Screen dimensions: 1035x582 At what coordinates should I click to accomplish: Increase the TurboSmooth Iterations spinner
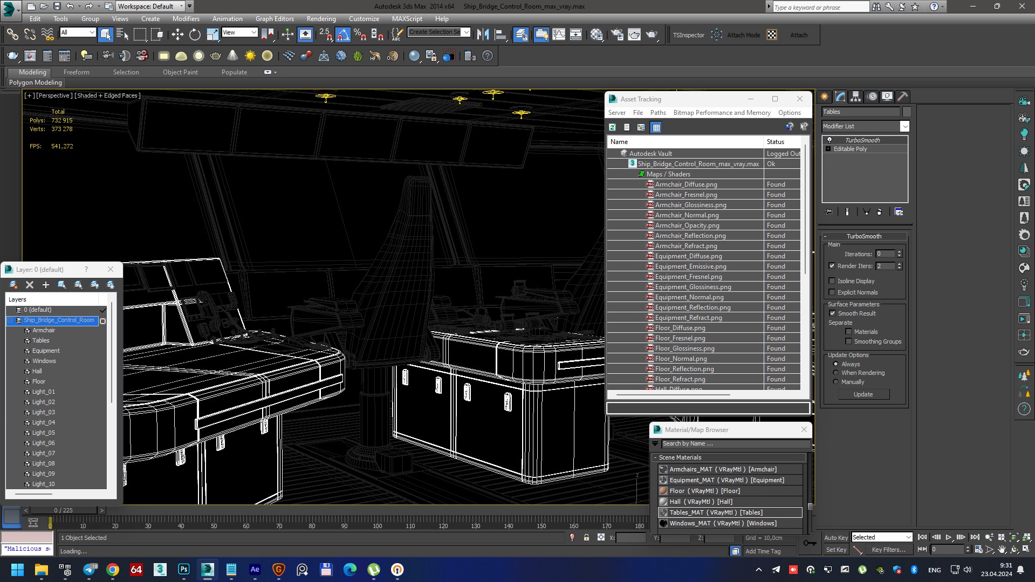pos(899,251)
